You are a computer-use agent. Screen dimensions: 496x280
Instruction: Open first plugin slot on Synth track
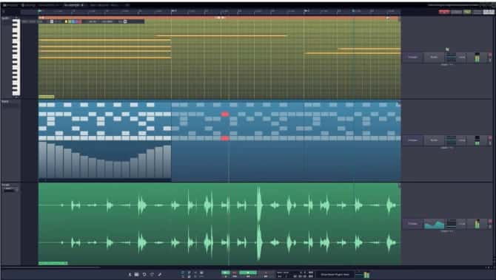412,57
